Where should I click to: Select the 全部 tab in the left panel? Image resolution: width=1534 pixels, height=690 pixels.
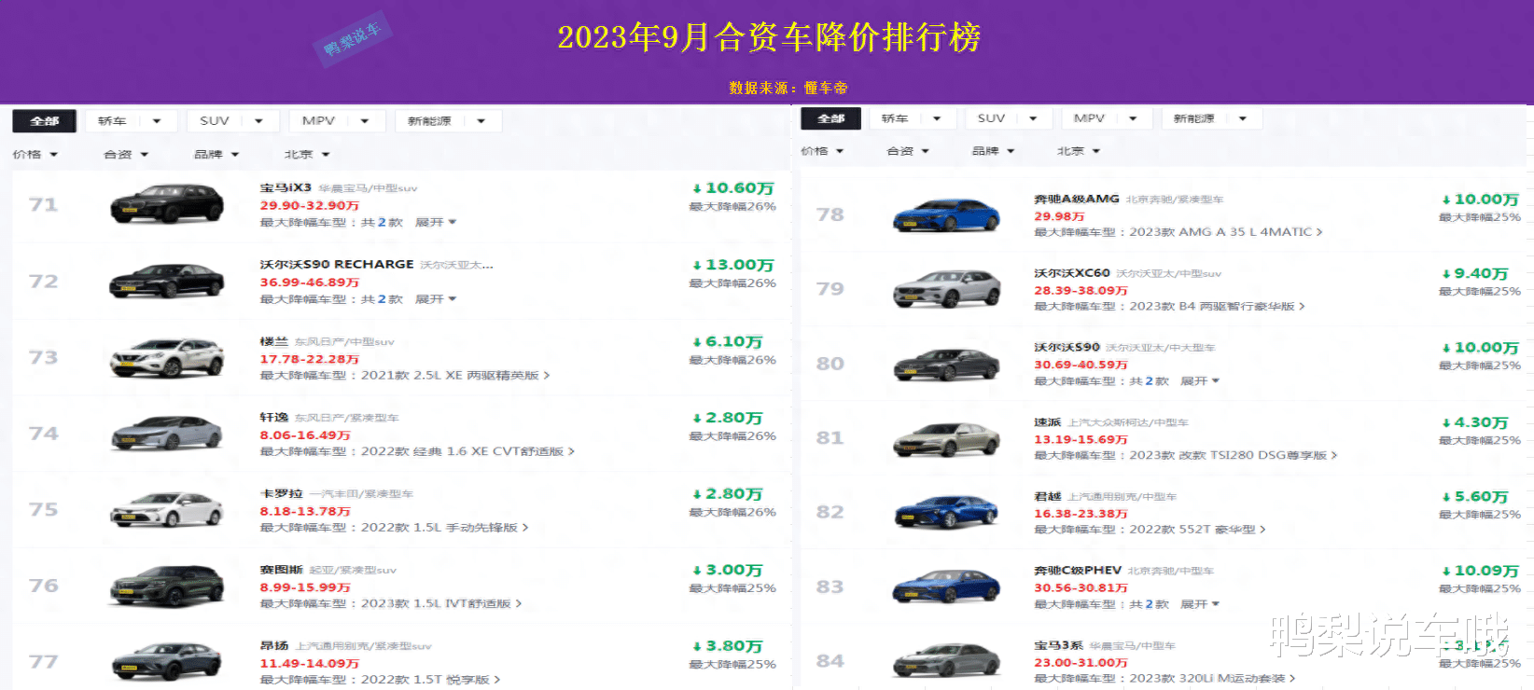(x=44, y=121)
